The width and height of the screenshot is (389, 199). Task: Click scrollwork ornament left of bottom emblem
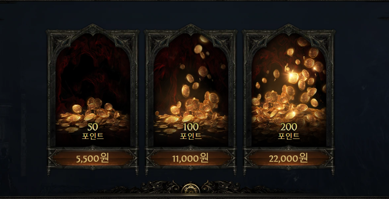[x=161, y=187]
